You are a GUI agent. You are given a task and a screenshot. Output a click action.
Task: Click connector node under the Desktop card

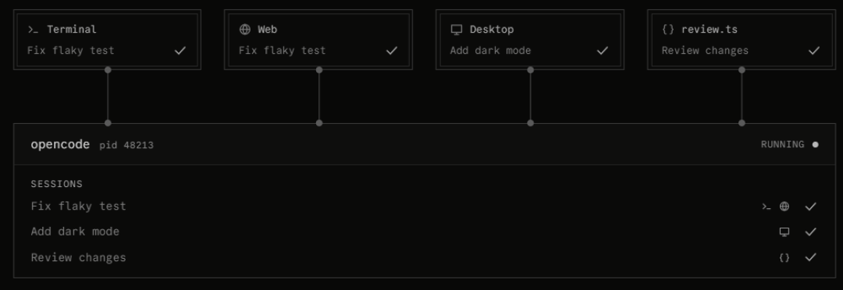(x=531, y=70)
